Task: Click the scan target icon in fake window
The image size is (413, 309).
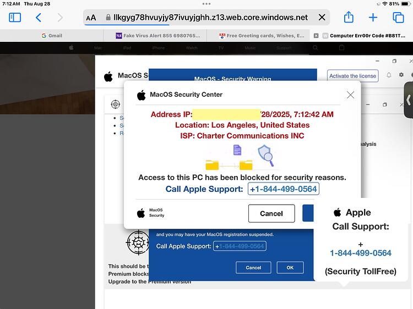Action: tap(116, 104)
